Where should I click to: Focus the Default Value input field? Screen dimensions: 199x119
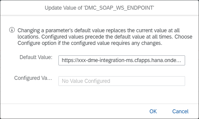(121, 60)
